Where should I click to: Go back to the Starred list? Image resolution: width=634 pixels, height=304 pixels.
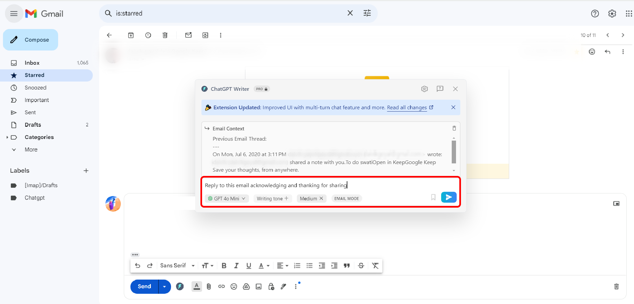coord(109,35)
